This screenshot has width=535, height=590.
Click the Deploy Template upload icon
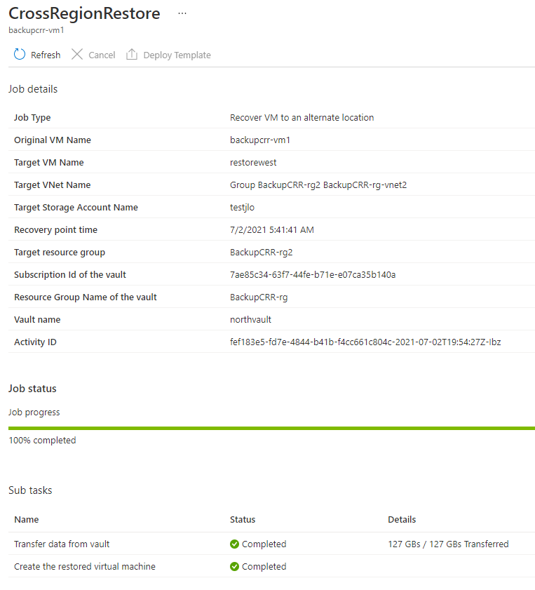coord(132,55)
